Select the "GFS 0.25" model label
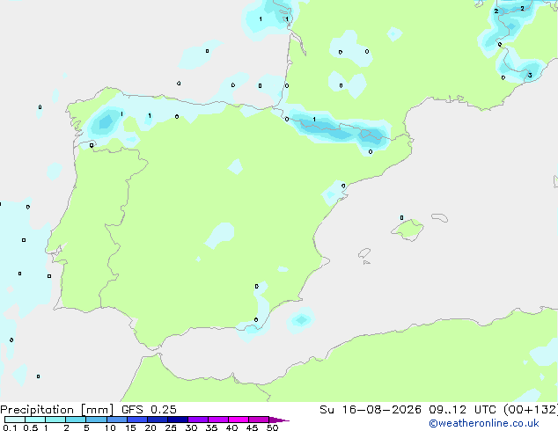 click(149, 410)
